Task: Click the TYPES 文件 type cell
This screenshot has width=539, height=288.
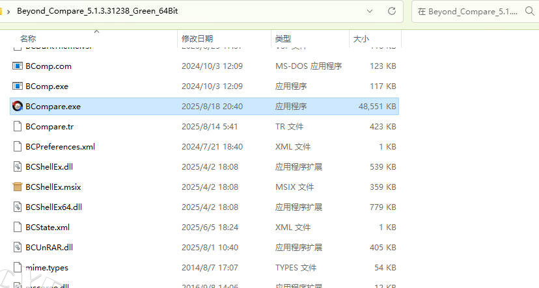Action: [x=296, y=268]
